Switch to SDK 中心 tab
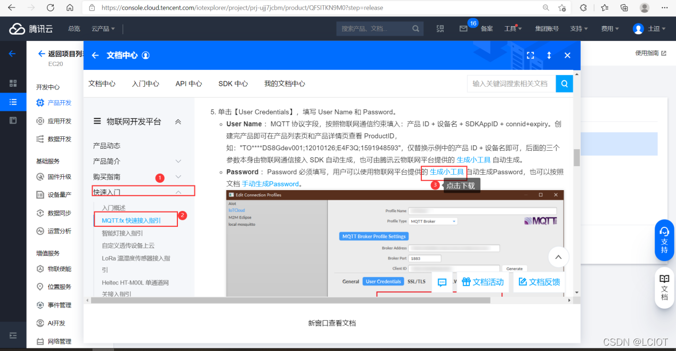This screenshot has width=676, height=351. tap(233, 84)
